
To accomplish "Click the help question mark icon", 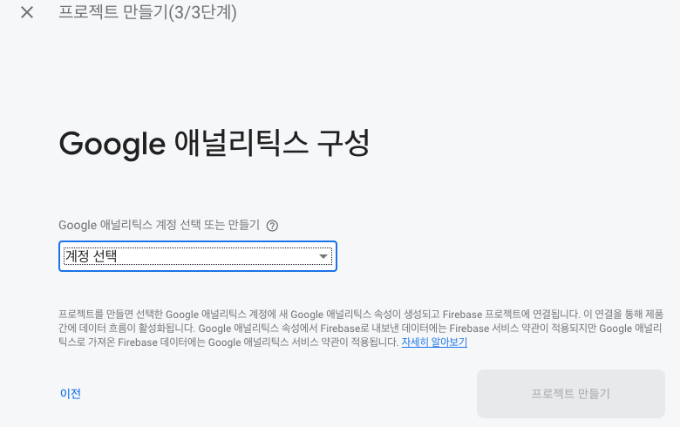I will click(272, 226).
